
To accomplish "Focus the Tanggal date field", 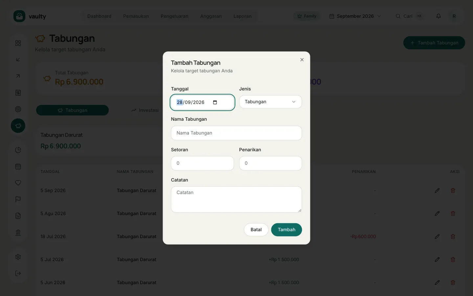I will tap(202, 102).
